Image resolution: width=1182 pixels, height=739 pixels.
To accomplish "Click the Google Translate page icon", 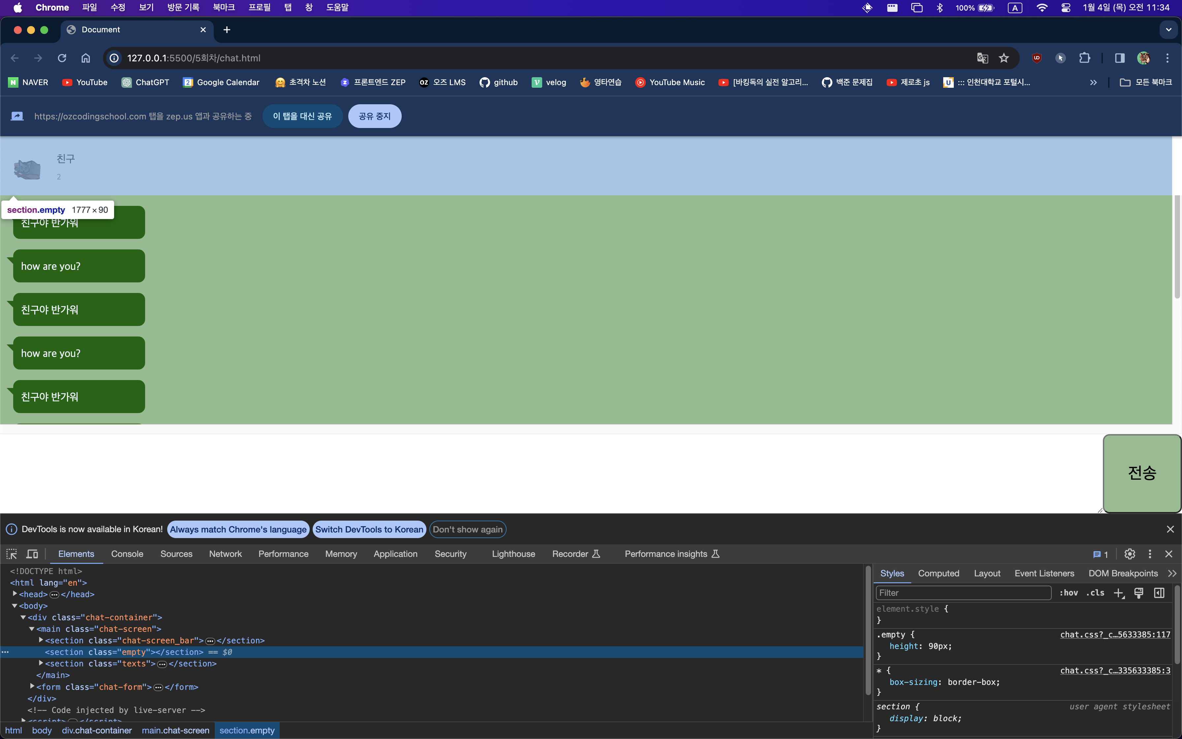I will click(x=982, y=58).
